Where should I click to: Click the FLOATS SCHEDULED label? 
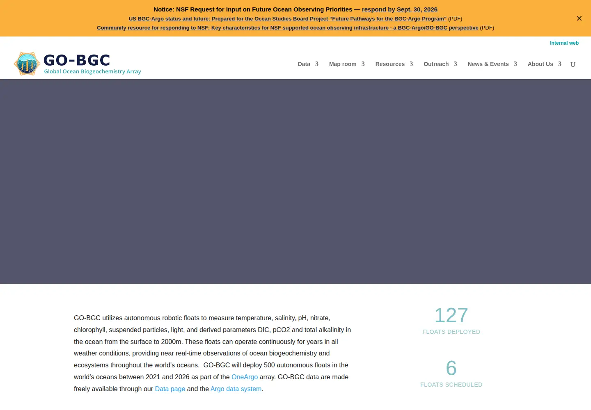click(x=451, y=385)
